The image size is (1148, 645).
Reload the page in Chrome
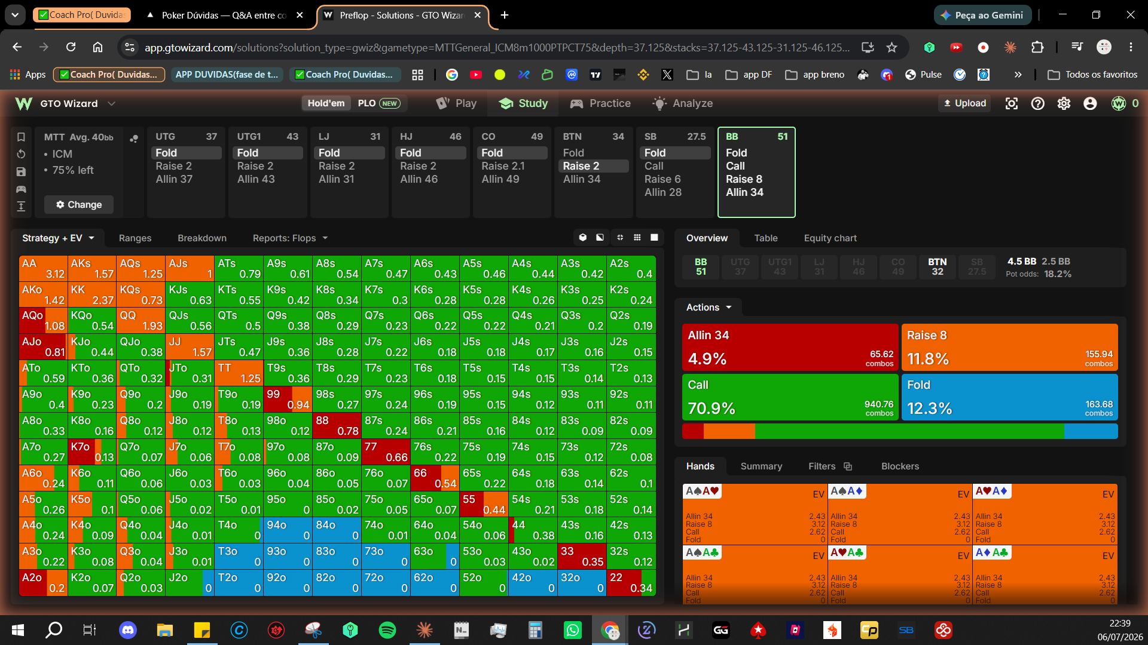coord(71,47)
